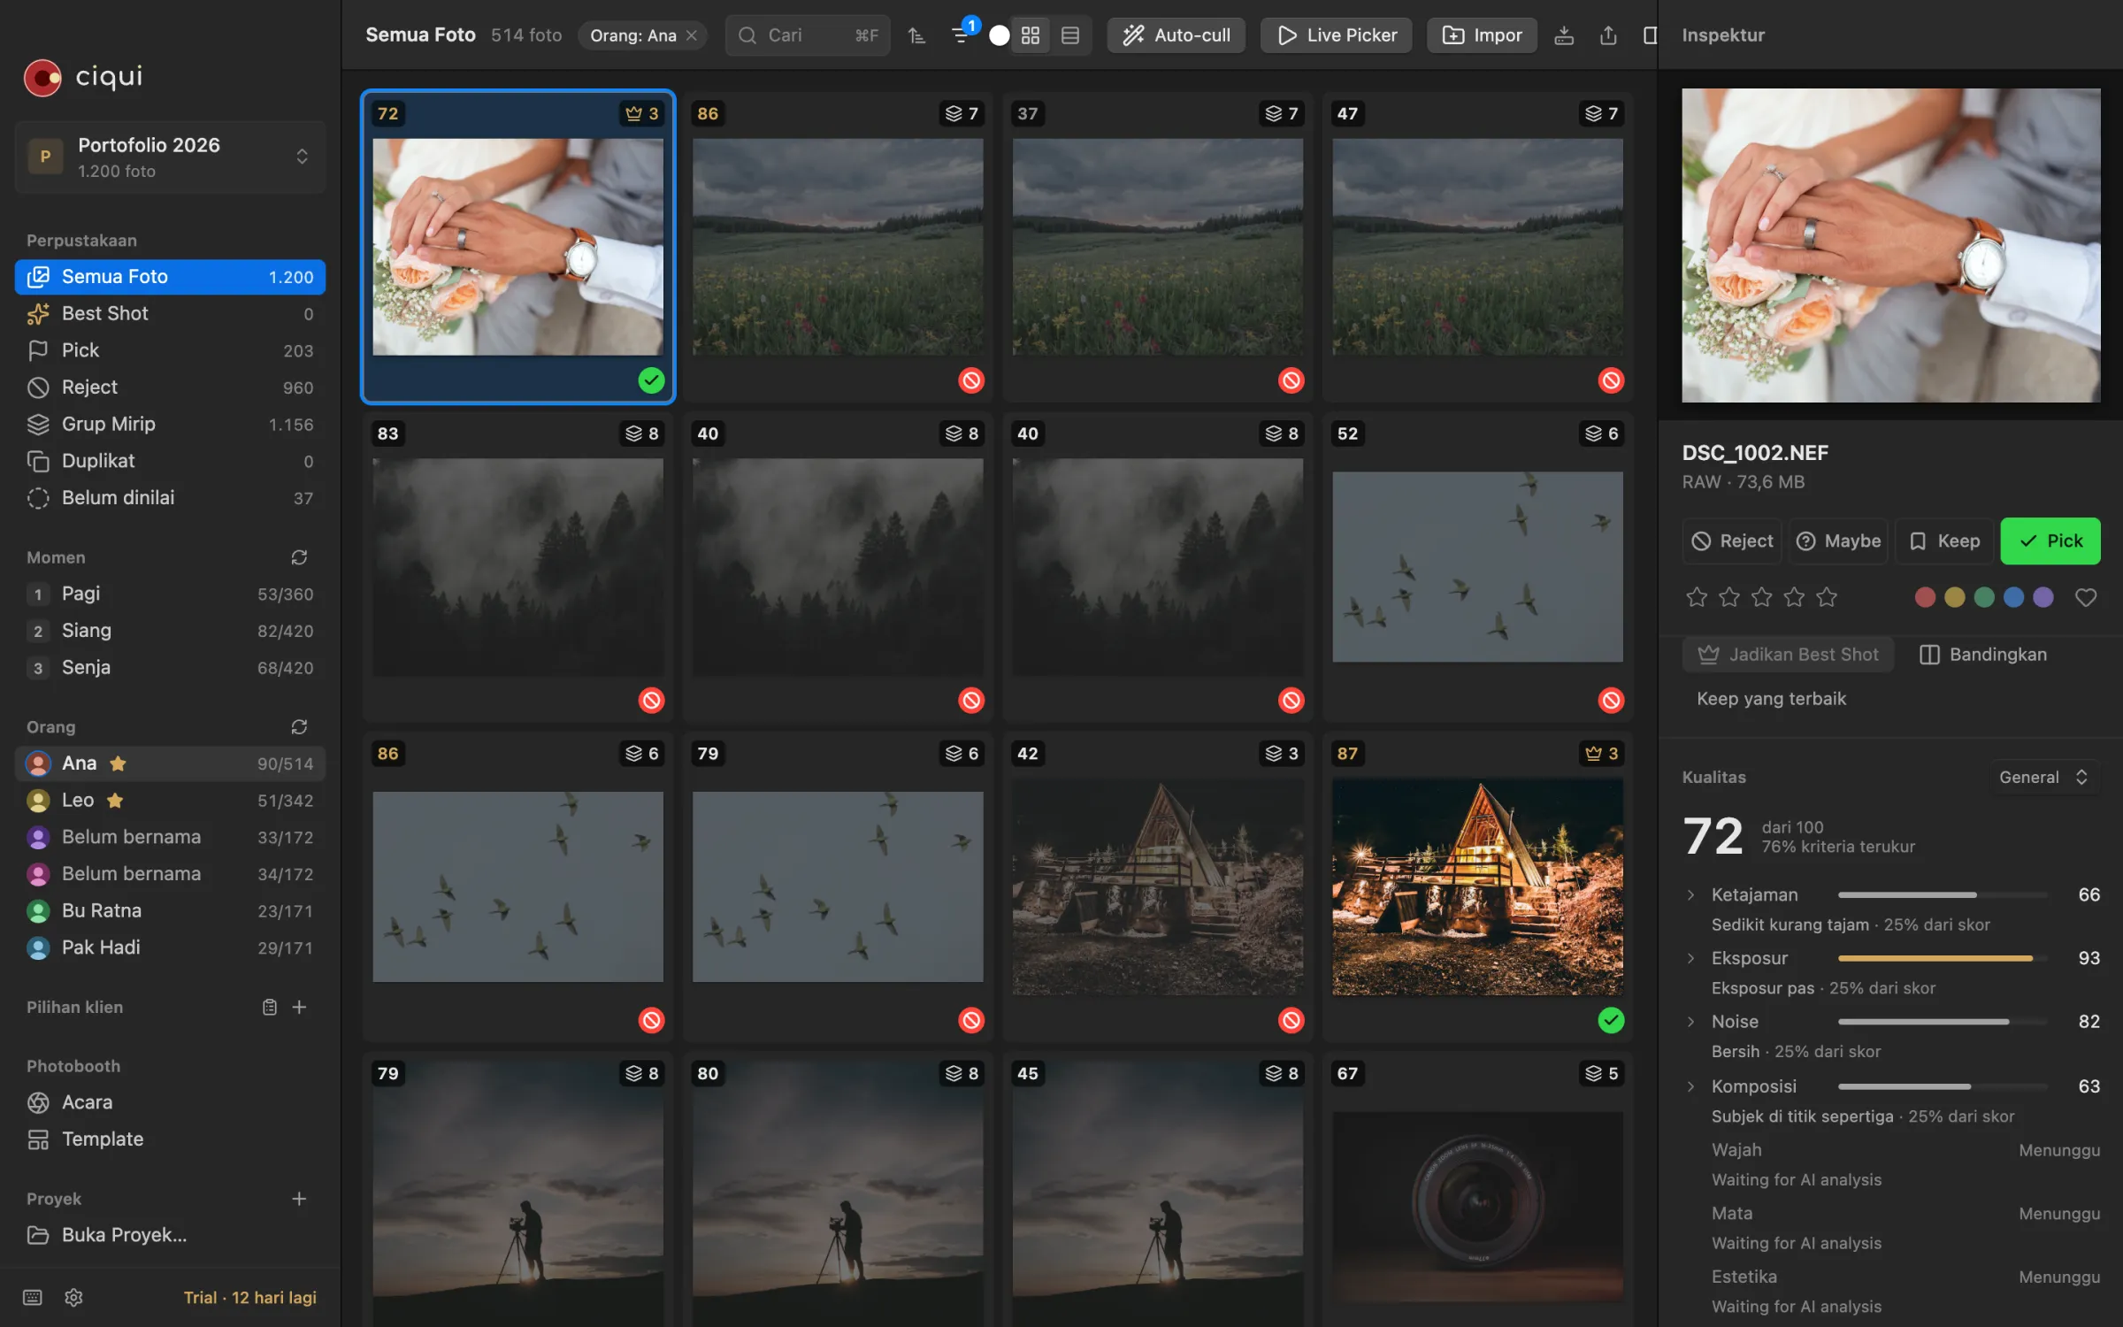Select the lit cabin thumbnail scored 87
2123x1327 pixels.
click(x=1477, y=886)
